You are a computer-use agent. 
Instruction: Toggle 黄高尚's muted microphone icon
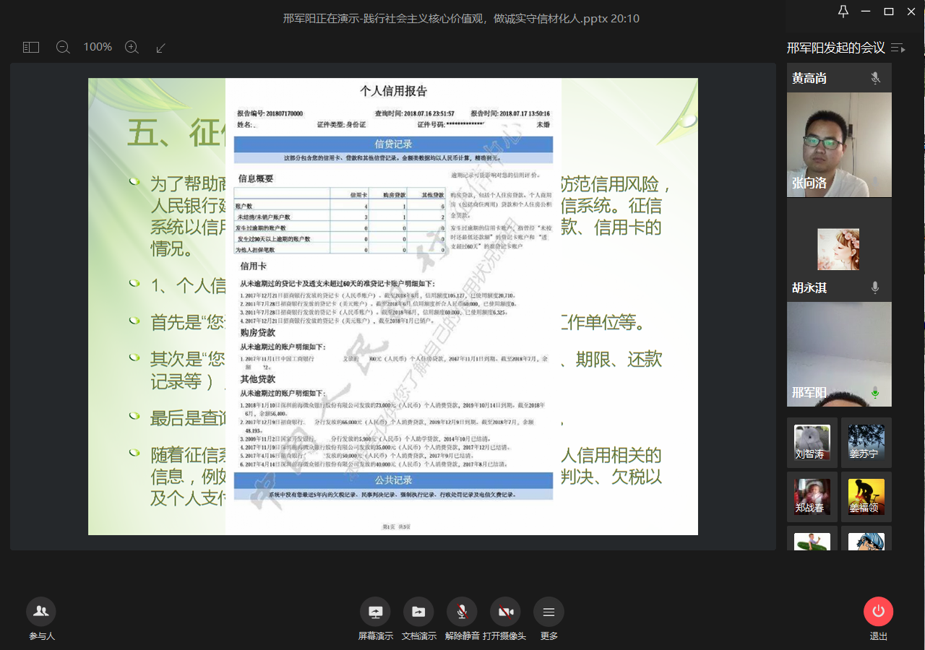pyautogui.click(x=875, y=78)
